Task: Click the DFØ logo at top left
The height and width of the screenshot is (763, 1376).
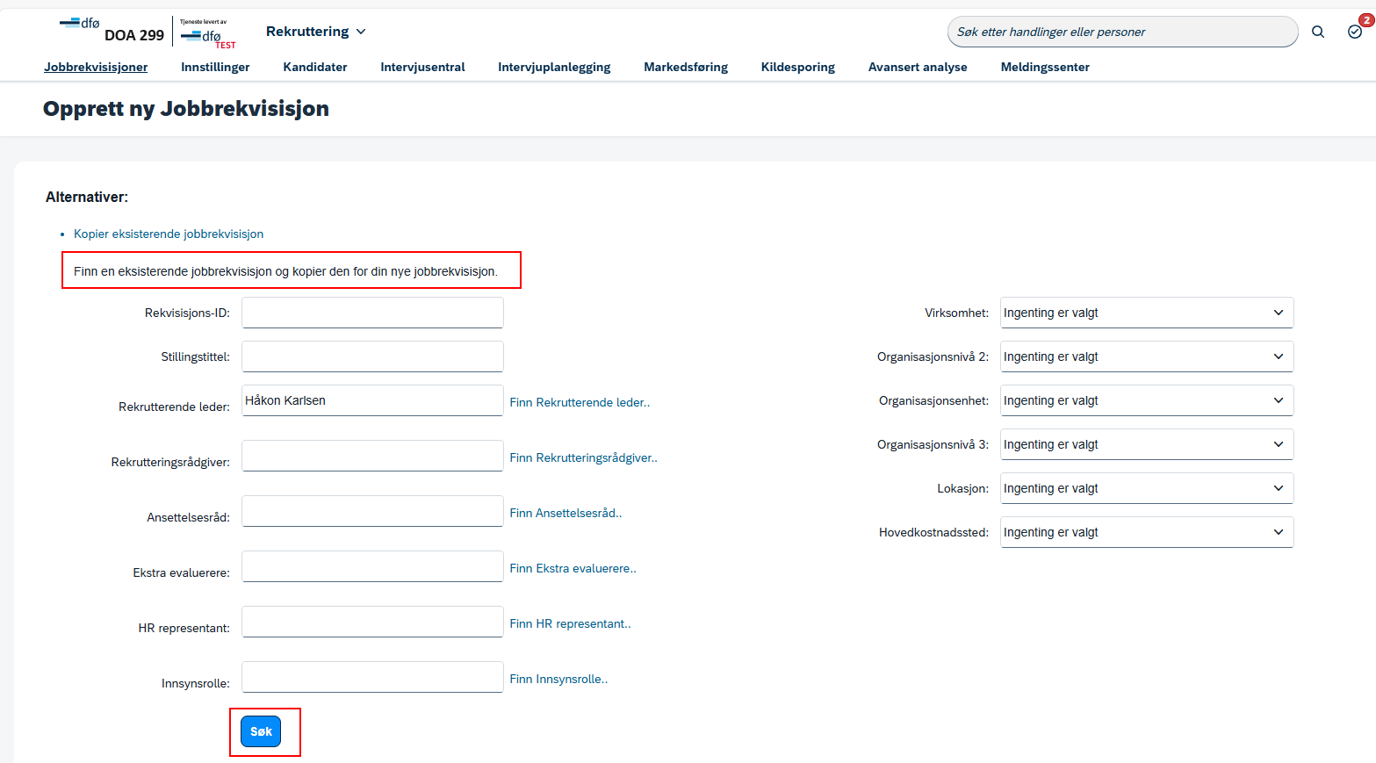Action: (x=80, y=24)
